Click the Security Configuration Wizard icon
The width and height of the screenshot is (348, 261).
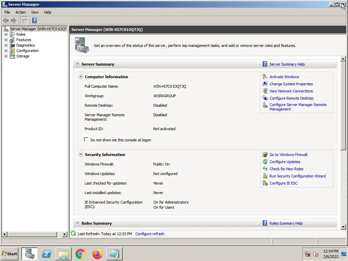click(x=265, y=176)
